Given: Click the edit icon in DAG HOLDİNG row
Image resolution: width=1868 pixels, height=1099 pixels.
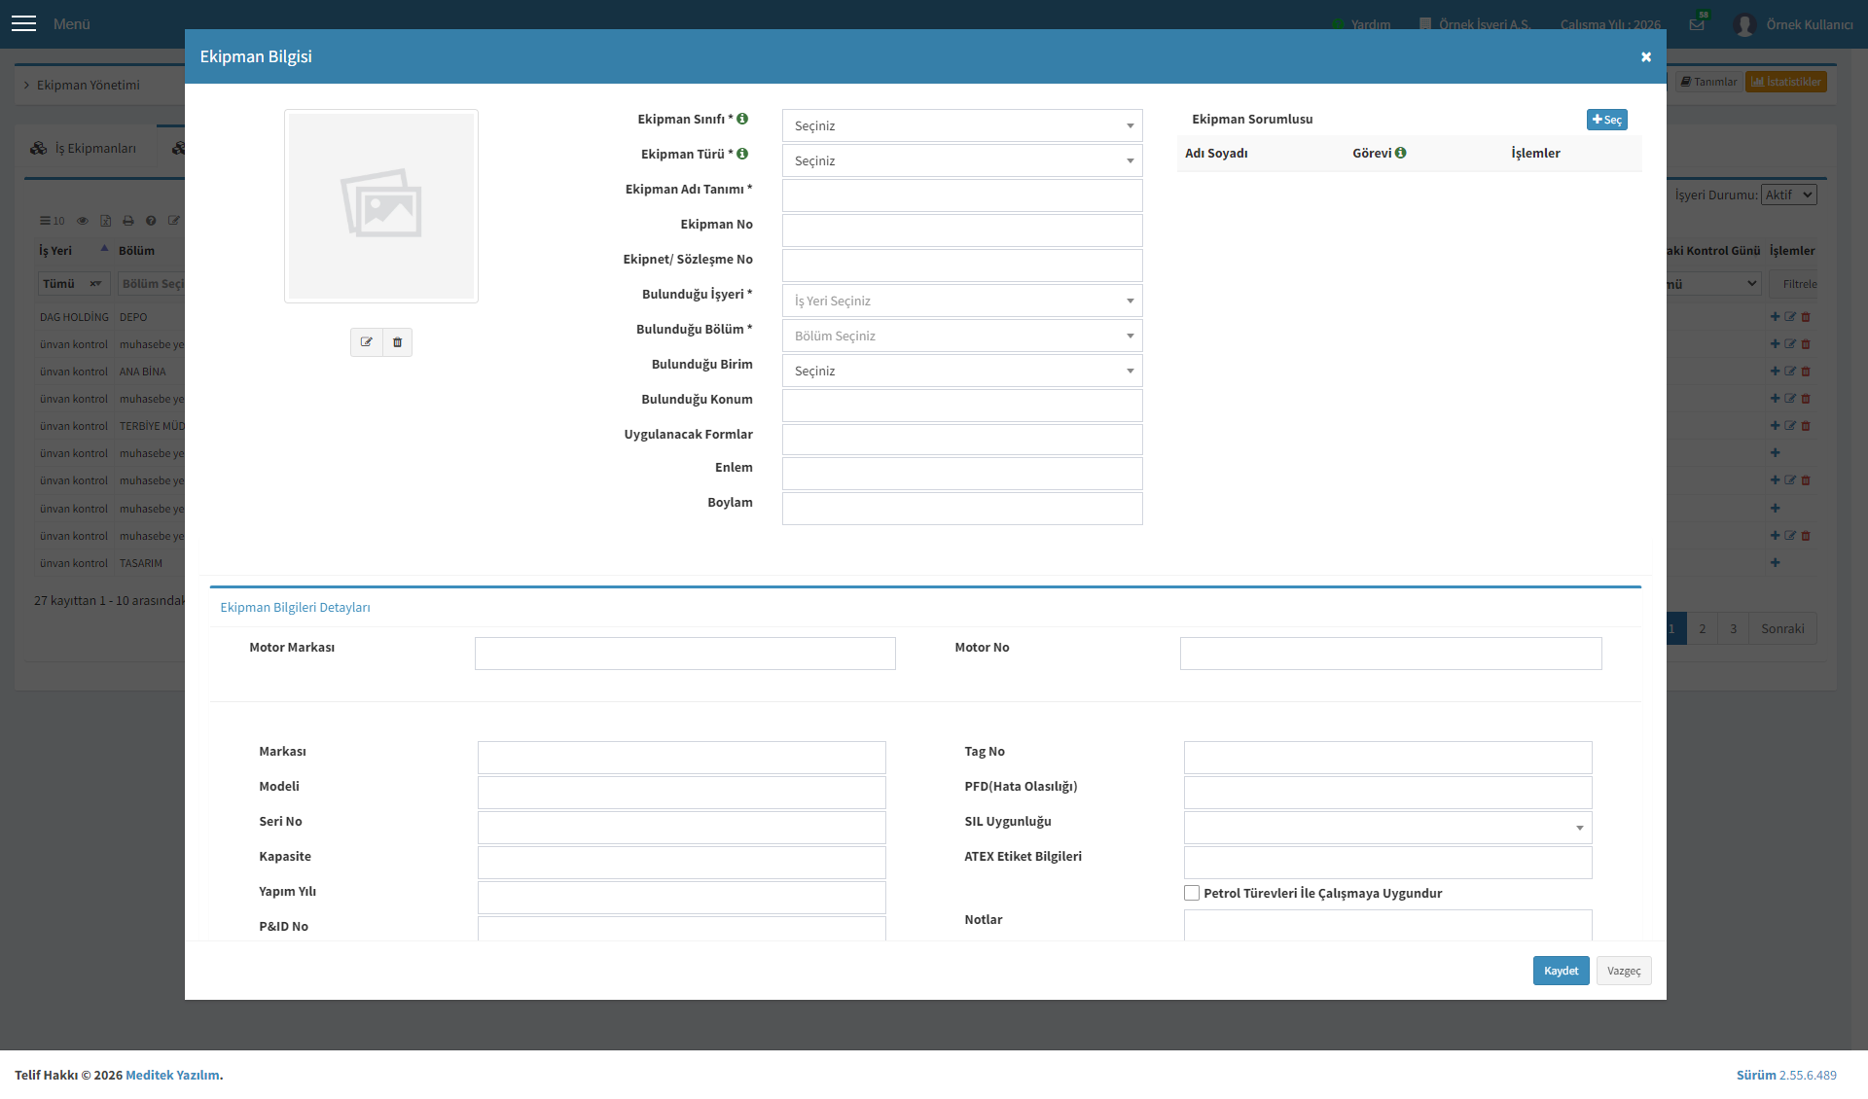Looking at the screenshot, I should tap(1790, 317).
